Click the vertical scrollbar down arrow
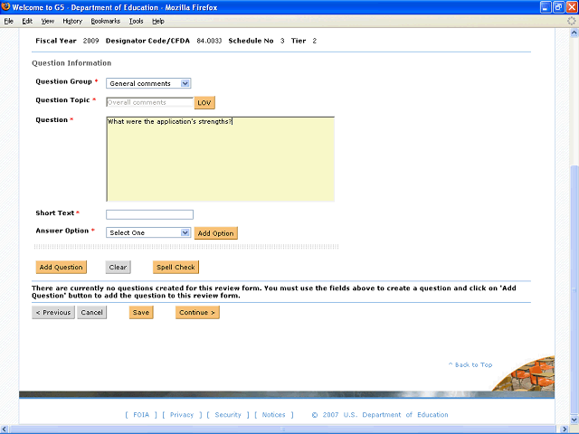 [x=574, y=420]
